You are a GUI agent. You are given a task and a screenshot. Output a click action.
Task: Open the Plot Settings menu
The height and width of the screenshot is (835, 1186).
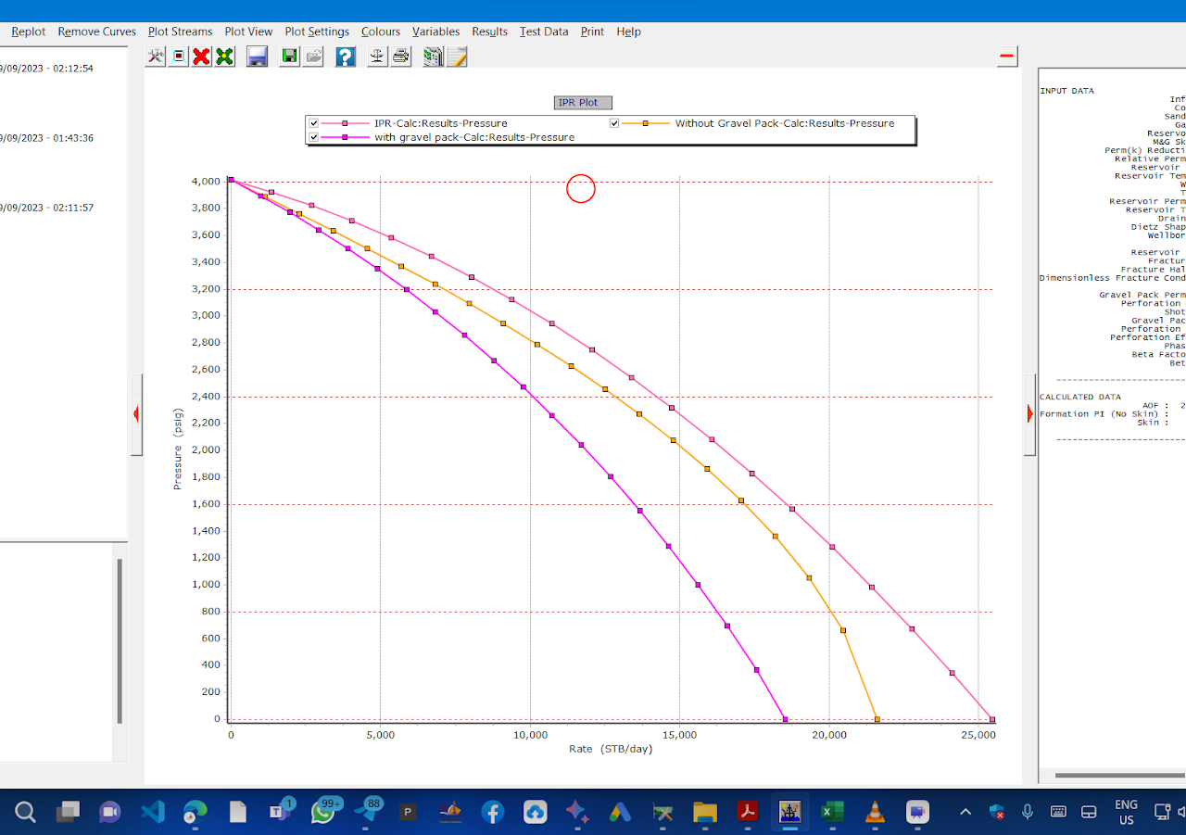(x=317, y=32)
